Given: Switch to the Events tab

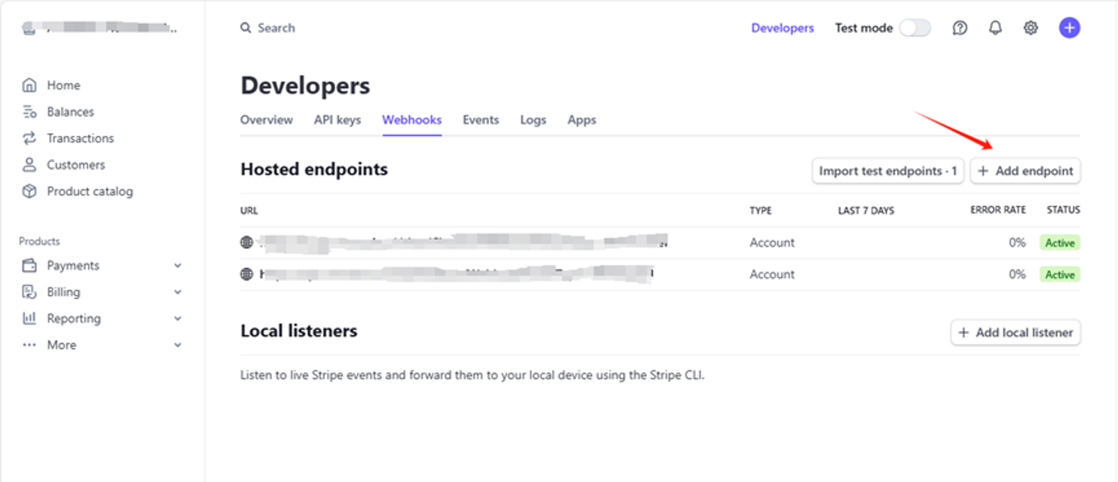Looking at the screenshot, I should [x=480, y=120].
